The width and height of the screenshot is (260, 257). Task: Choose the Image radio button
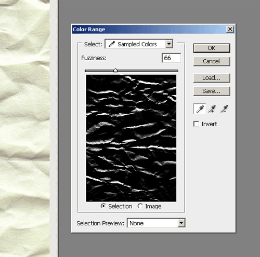140,206
